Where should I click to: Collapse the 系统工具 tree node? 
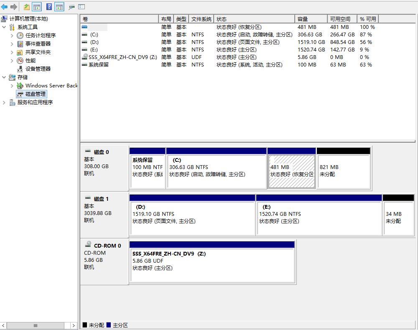[4, 27]
